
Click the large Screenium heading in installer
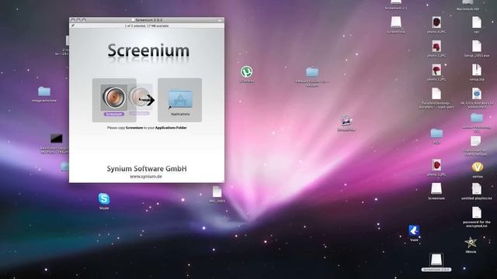point(148,51)
